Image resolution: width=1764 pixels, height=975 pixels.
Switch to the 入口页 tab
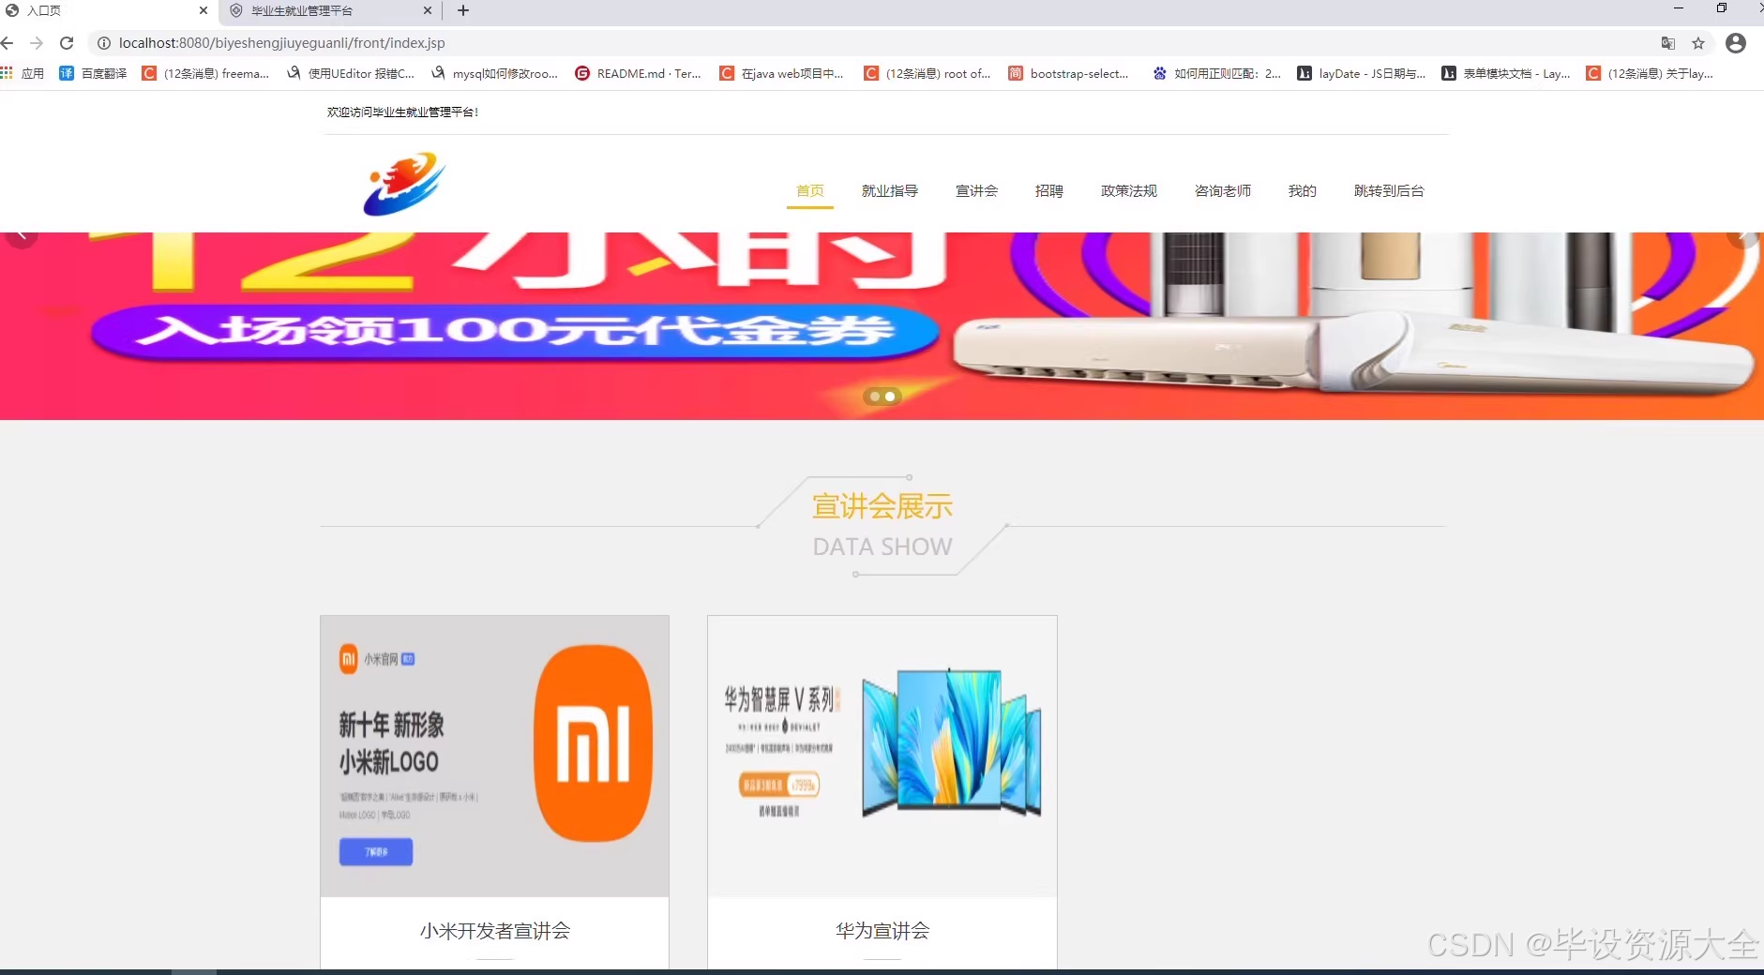tap(103, 10)
